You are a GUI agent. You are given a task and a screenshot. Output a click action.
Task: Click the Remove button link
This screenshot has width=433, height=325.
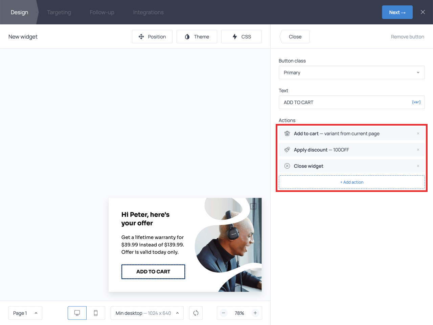[407, 37]
